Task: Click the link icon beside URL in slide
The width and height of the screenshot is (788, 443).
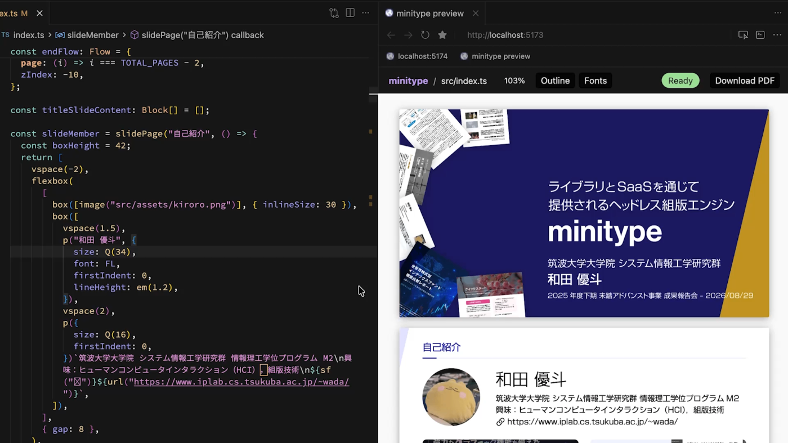Action: (500, 422)
